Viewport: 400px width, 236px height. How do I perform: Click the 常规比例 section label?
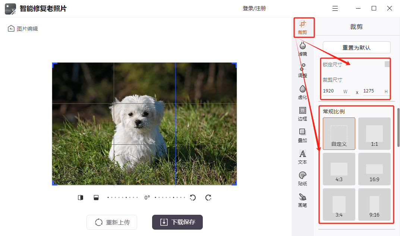pyautogui.click(x=334, y=111)
